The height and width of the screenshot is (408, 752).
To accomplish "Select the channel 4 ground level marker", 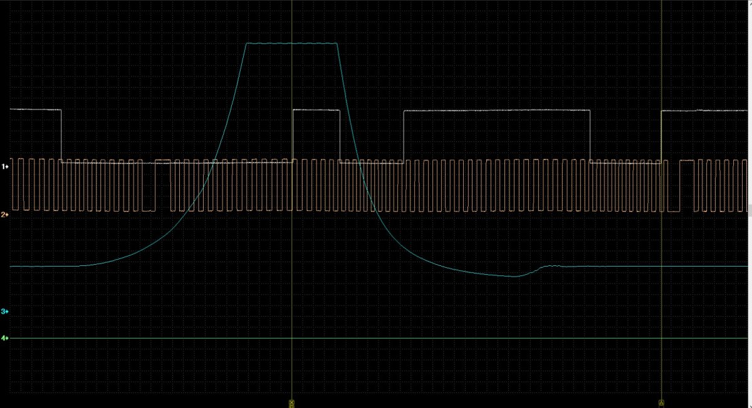I will click(4, 339).
